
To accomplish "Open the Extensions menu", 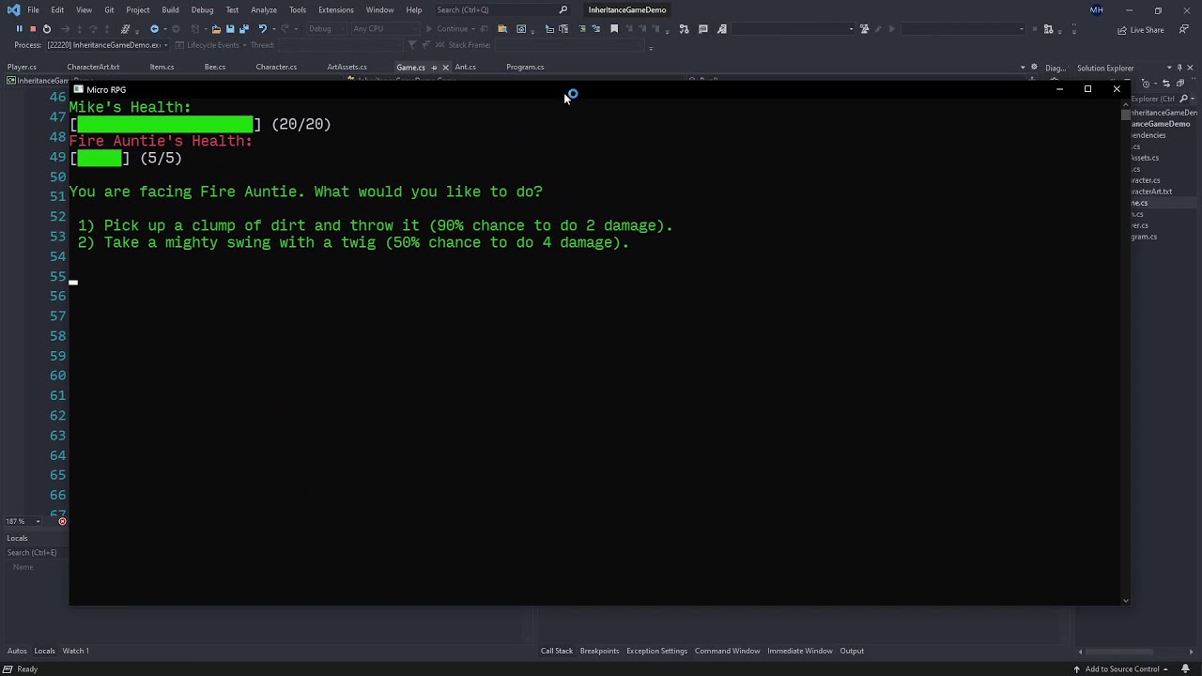I will tap(335, 10).
